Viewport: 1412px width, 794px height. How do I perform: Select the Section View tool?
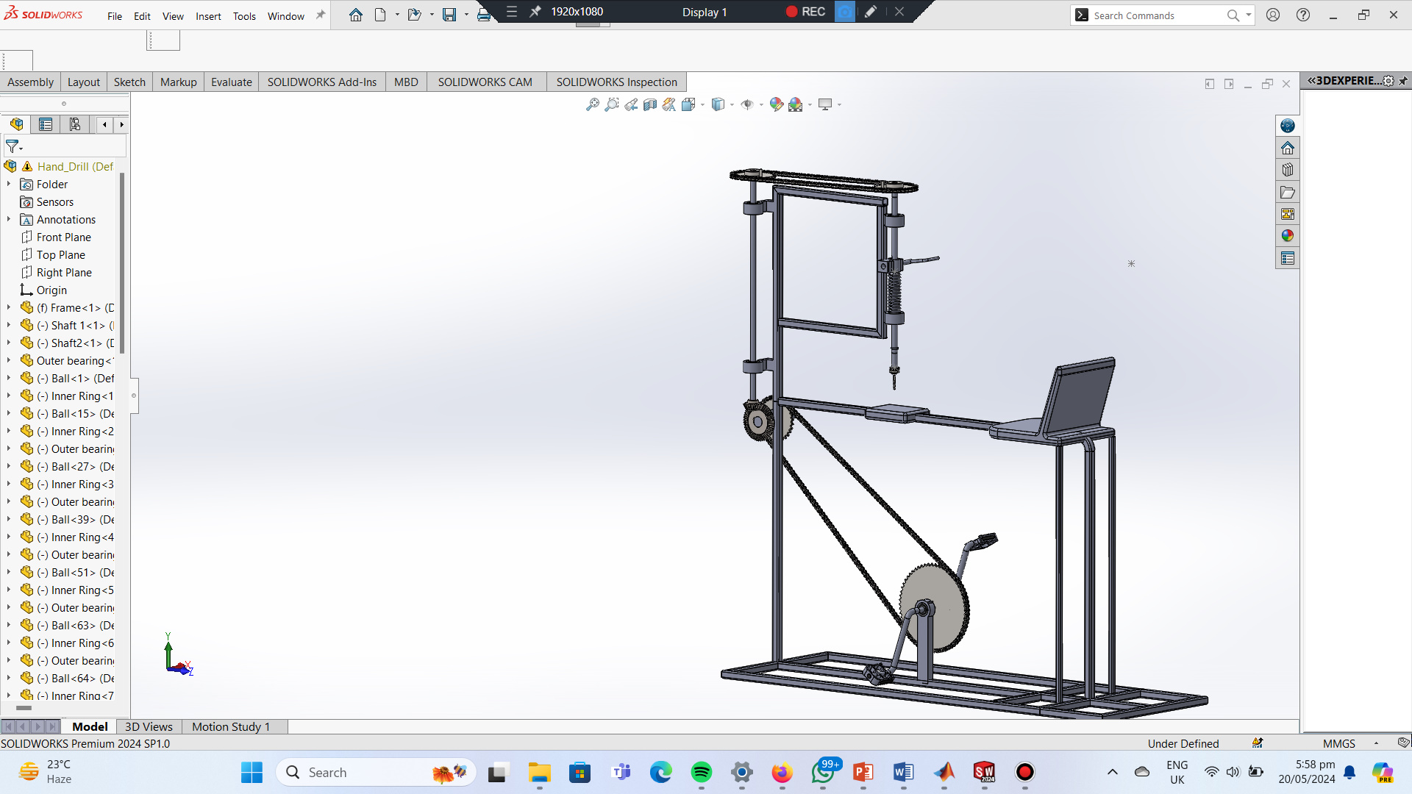(649, 104)
